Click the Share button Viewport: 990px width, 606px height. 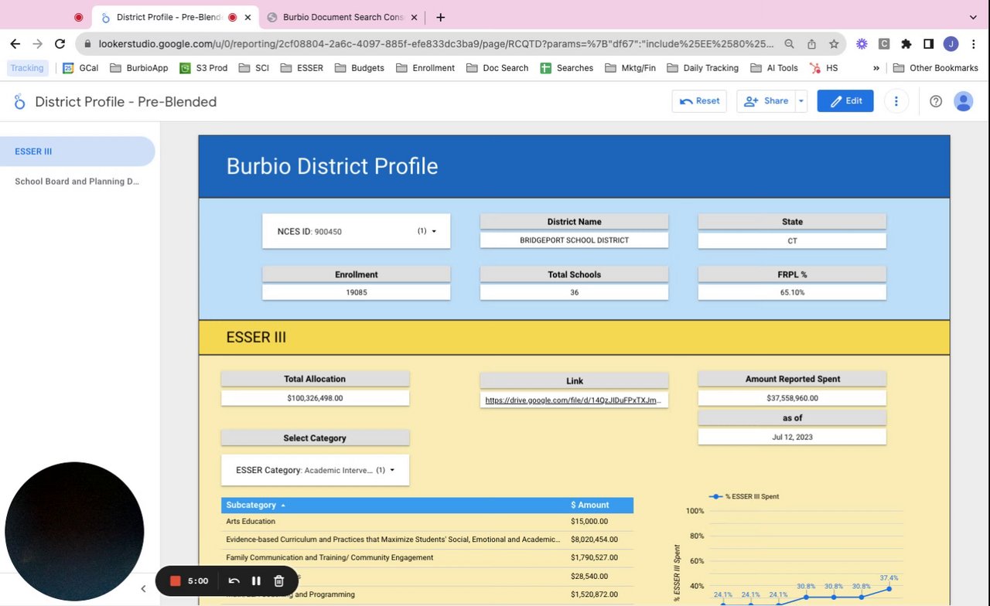click(x=766, y=101)
